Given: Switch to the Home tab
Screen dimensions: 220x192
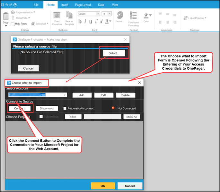Looking at the screenshot, I should pos(50,5).
